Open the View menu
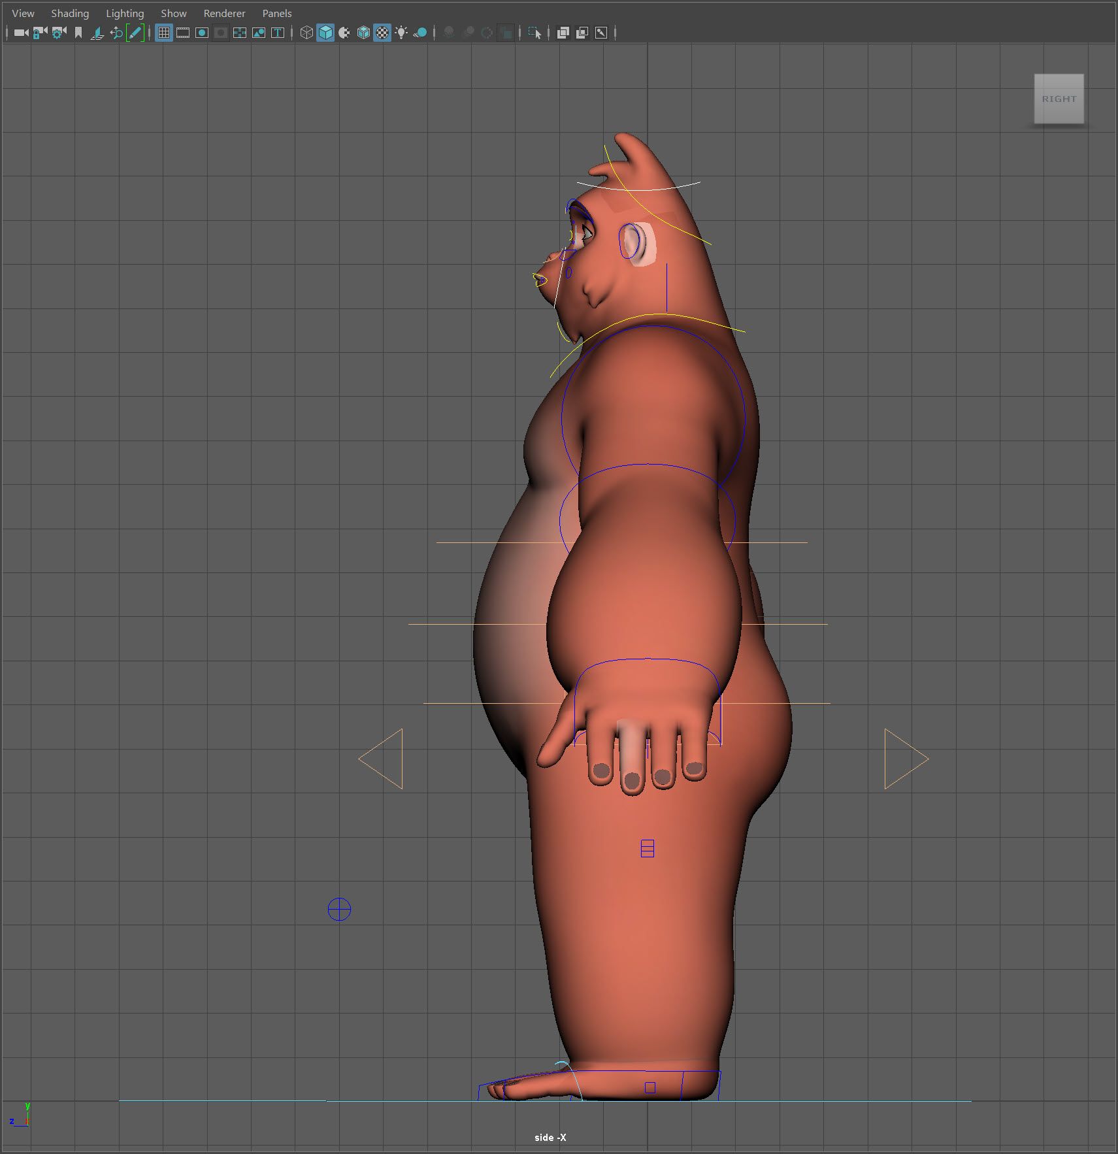 pos(23,13)
